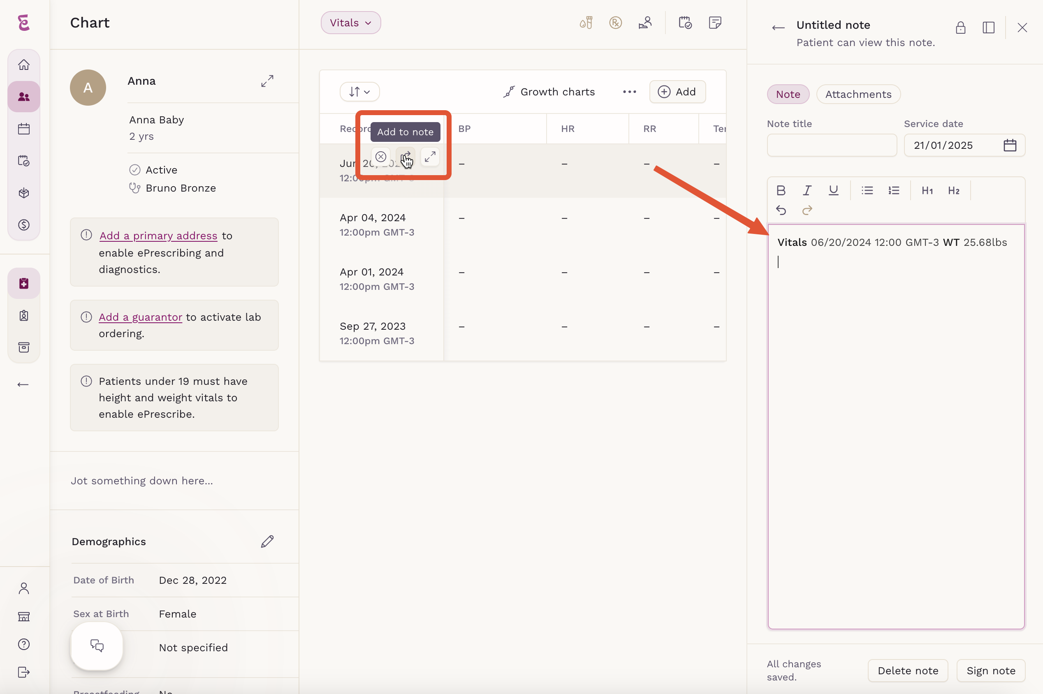The width and height of the screenshot is (1043, 694).
Task: Toggle H1 heading in note editor
Action: (927, 190)
